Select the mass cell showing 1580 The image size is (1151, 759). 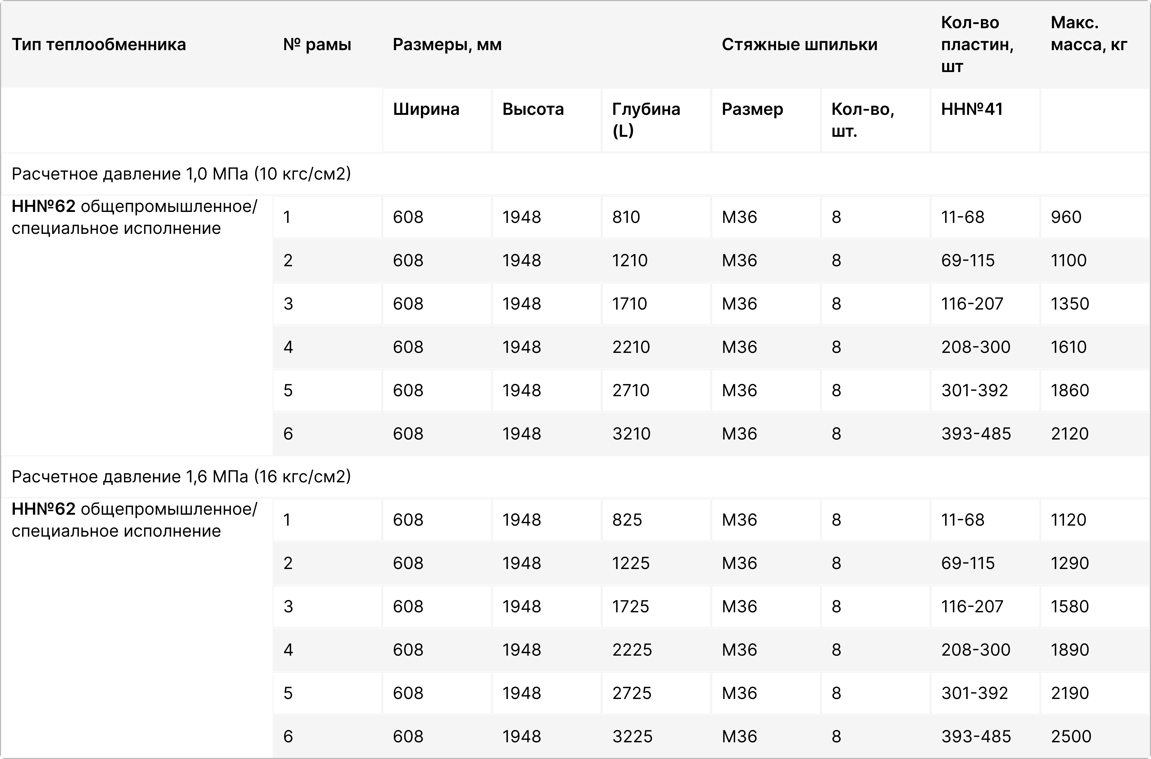click(x=1070, y=607)
